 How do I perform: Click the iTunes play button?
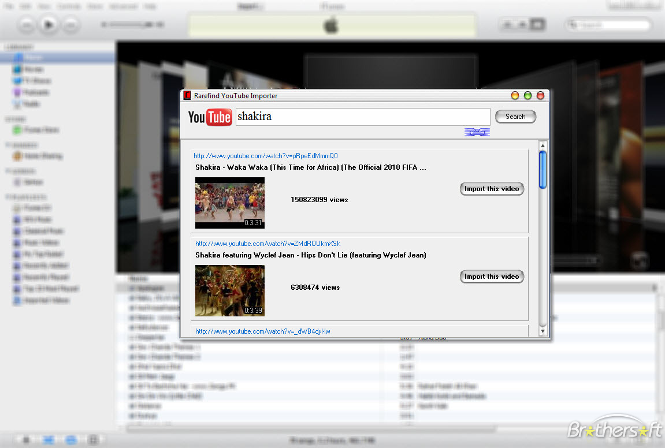(x=49, y=25)
